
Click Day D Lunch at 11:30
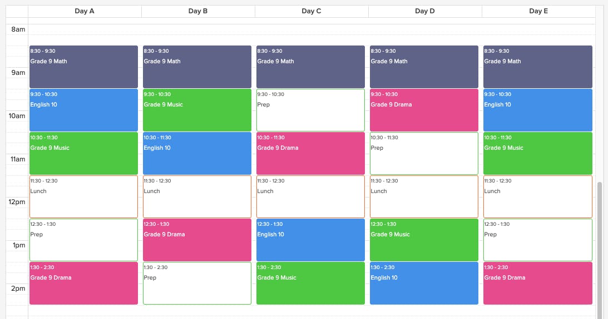(x=424, y=197)
